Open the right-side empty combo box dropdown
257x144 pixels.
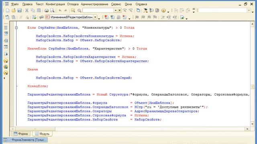pos(249,10)
